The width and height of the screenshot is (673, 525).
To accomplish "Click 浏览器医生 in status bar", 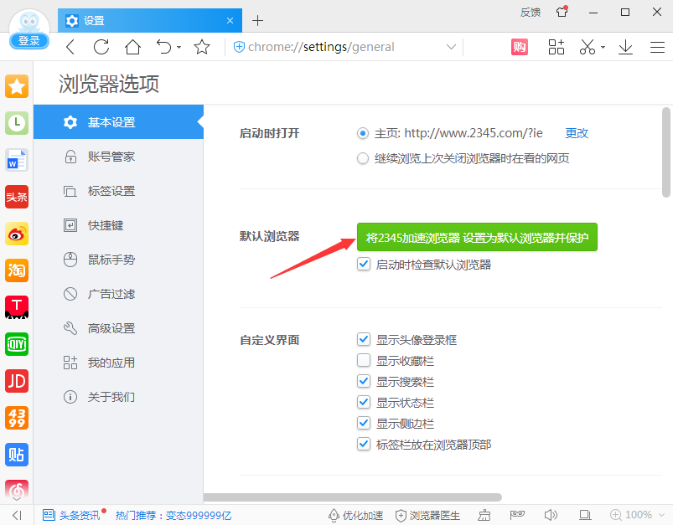I will 427,515.
